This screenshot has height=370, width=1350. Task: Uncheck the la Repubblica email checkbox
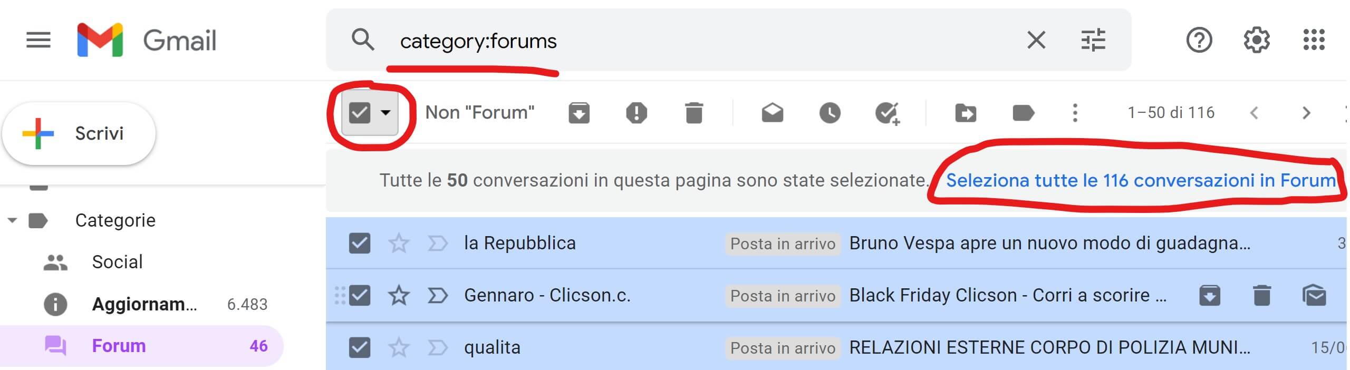tap(360, 243)
